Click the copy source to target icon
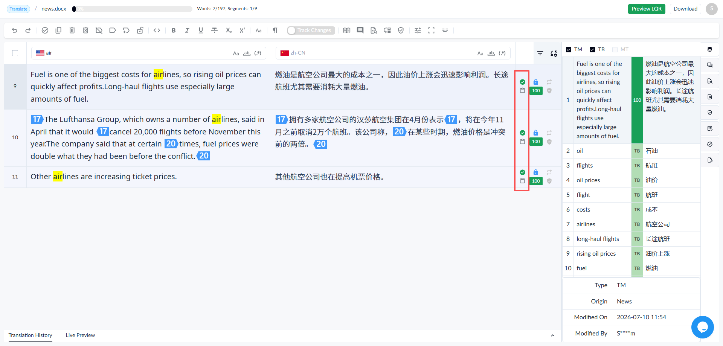Screen dimensions: 723x346 point(58,30)
